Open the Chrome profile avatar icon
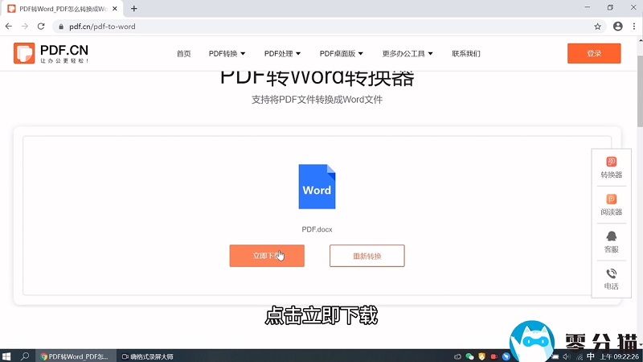The height and width of the screenshot is (362, 643). tap(617, 26)
